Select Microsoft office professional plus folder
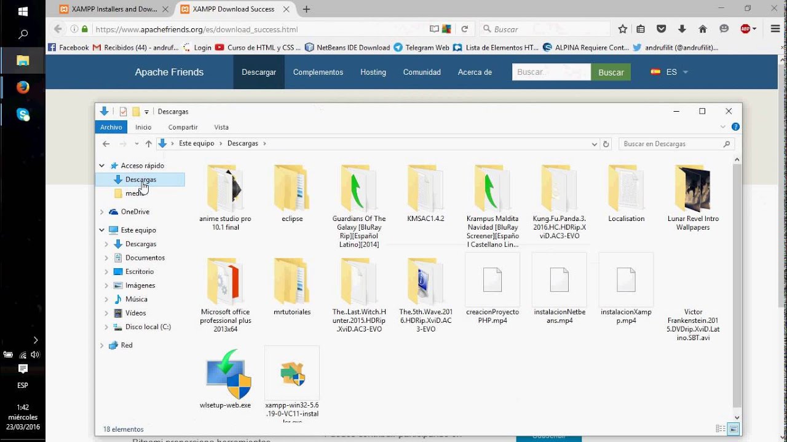The height and width of the screenshot is (442, 787). [225, 296]
